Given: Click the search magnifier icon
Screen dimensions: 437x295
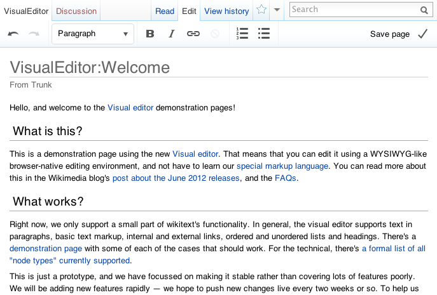Looking at the screenshot, I should tap(424, 10).
